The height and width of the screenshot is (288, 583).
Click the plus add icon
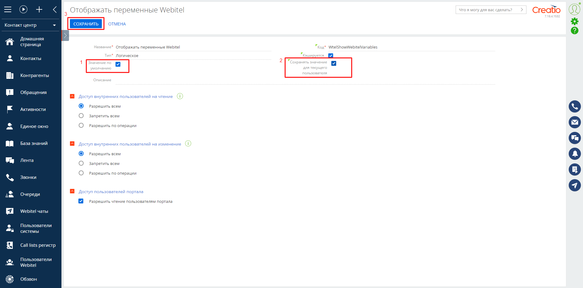[39, 9]
